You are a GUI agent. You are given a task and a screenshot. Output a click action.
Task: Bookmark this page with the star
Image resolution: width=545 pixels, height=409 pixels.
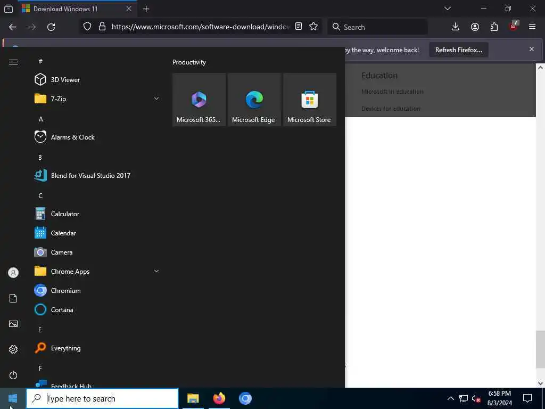point(313,27)
